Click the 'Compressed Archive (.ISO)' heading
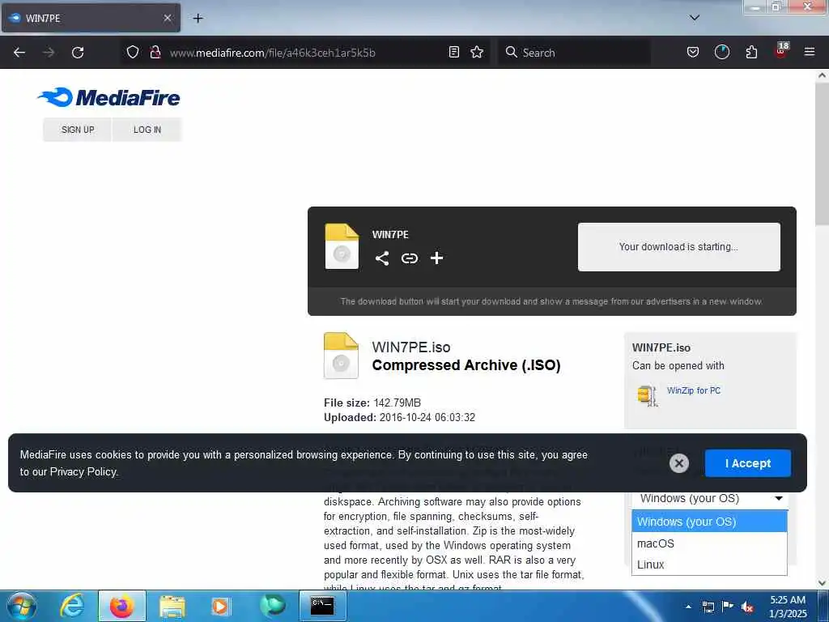The width and height of the screenshot is (829, 622). tap(466, 365)
